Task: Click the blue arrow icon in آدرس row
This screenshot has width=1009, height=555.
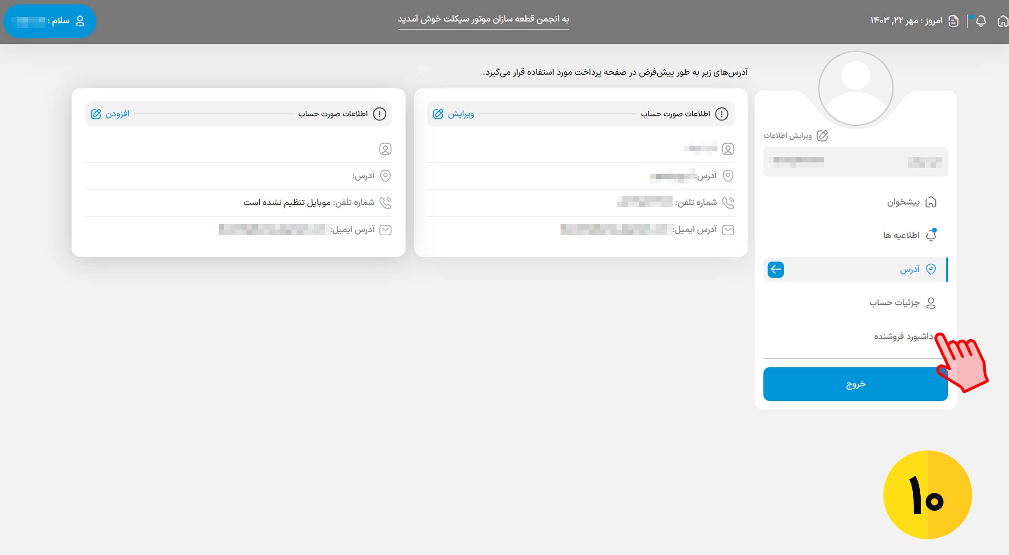Action: pos(775,269)
